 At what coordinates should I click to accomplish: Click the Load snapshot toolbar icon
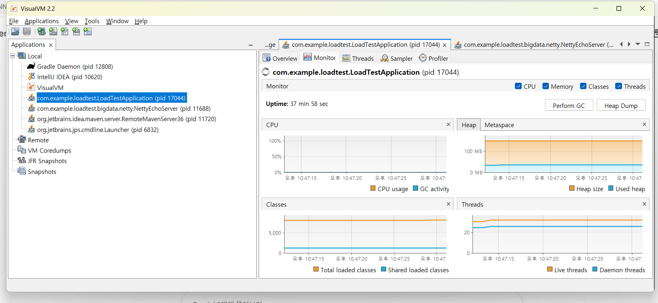[15, 31]
